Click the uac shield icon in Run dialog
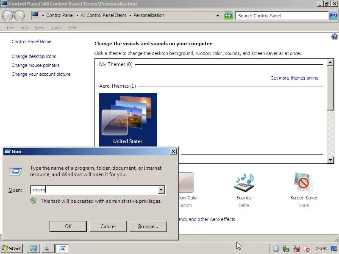 [x=33, y=201]
